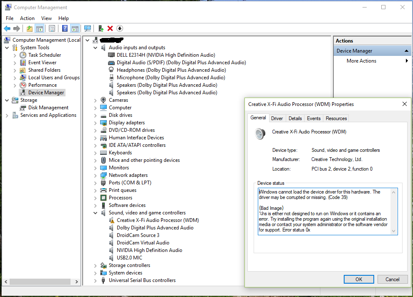The height and width of the screenshot is (297, 413).
Task: Click the blue Back arrow toolbar icon
Action: 8,28
